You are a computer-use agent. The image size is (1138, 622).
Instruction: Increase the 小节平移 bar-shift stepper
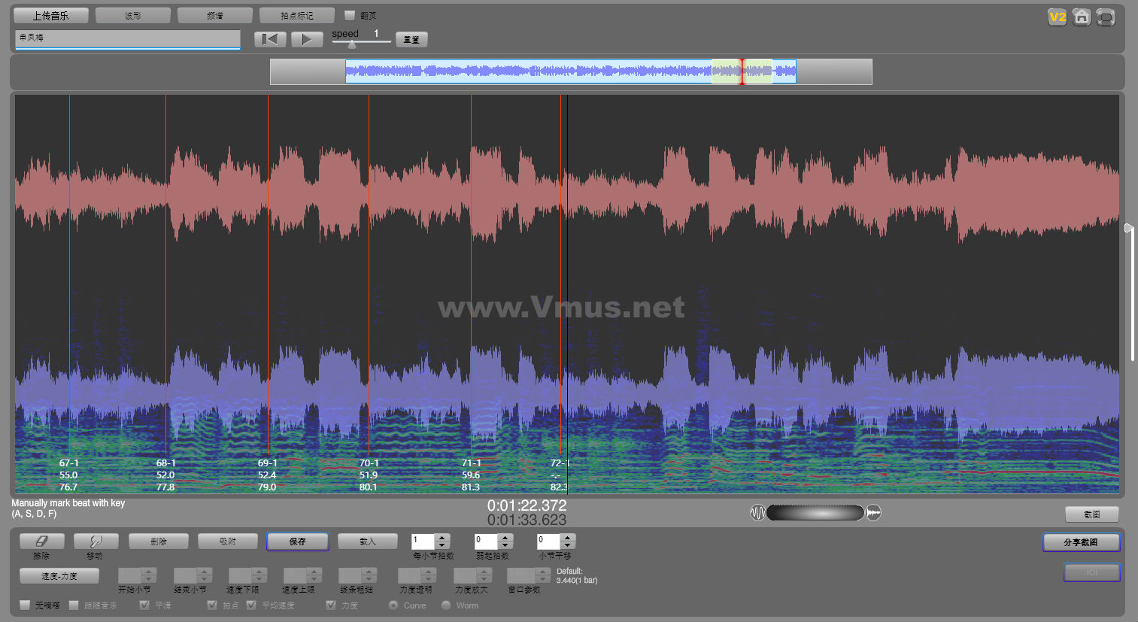coord(568,537)
